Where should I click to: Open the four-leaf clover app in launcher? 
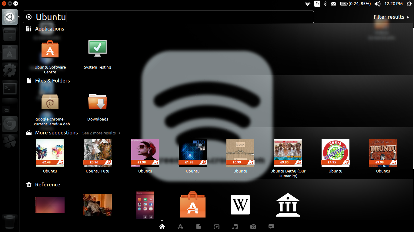pyautogui.click(x=10, y=141)
